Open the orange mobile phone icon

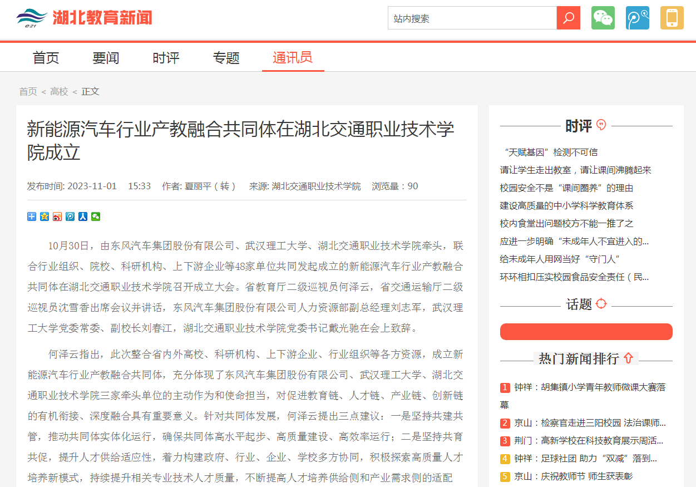click(672, 18)
